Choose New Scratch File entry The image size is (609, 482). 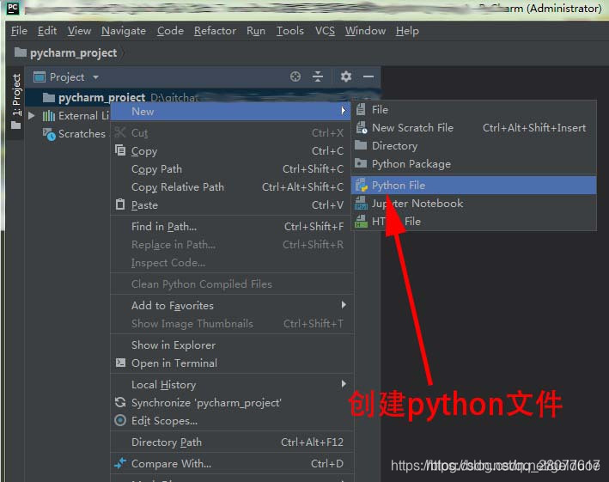(x=474, y=127)
